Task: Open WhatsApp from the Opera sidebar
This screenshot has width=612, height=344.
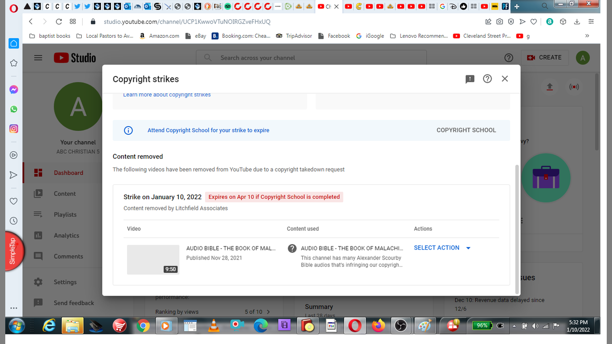Action: (14, 109)
